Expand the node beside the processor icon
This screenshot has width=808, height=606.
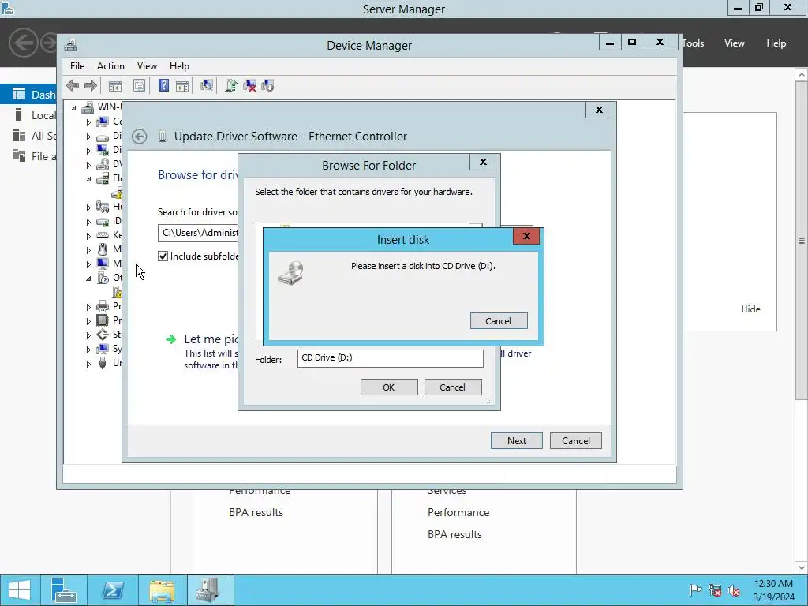tap(88, 320)
